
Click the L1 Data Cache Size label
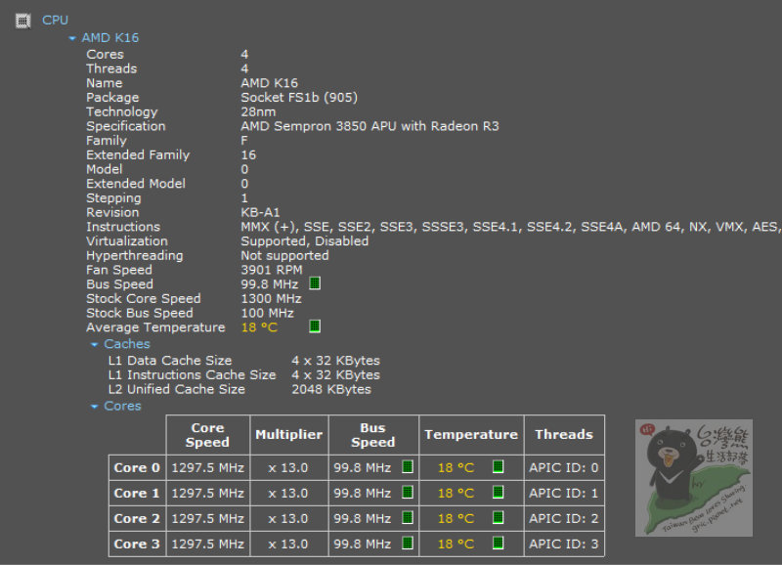(170, 361)
